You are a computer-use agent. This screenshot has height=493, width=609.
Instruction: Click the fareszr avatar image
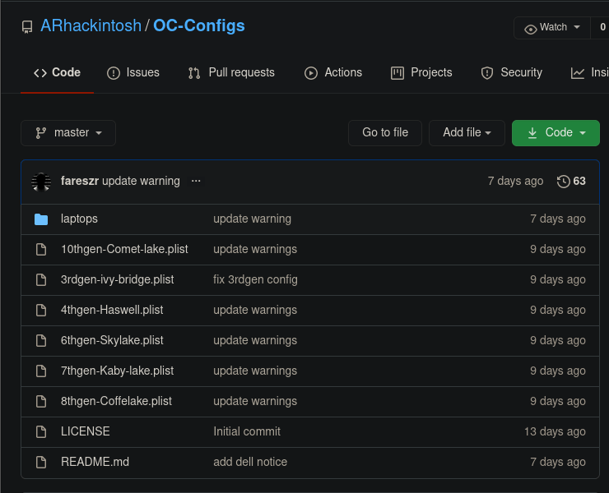coord(41,182)
